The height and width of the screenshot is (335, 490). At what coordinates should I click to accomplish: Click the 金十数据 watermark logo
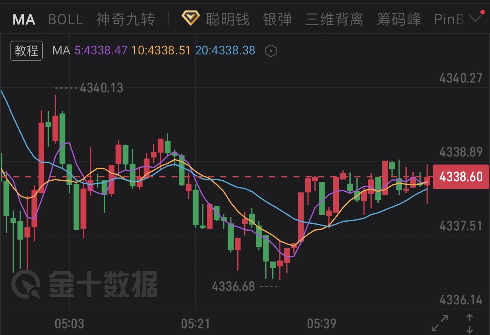[x=84, y=283]
